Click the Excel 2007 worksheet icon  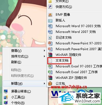pos(50,72)
